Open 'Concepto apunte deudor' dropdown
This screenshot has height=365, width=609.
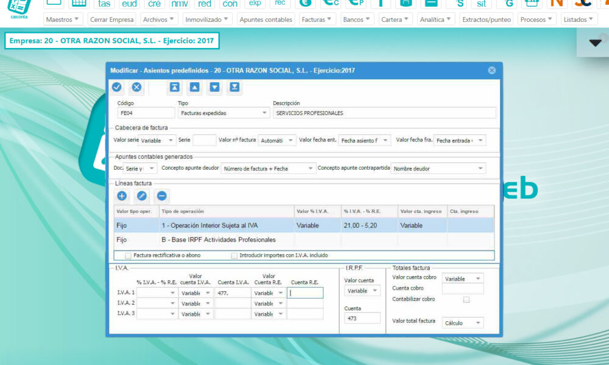(268, 169)
